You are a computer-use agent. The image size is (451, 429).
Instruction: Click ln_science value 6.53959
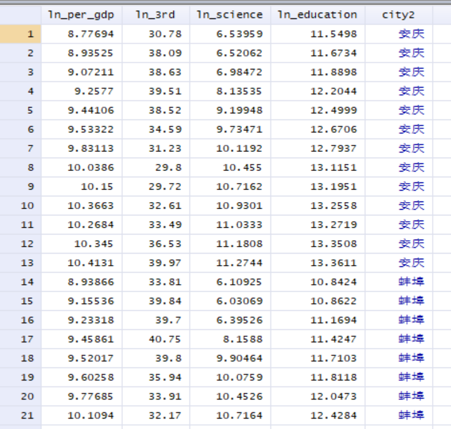[x=239, y=34]
